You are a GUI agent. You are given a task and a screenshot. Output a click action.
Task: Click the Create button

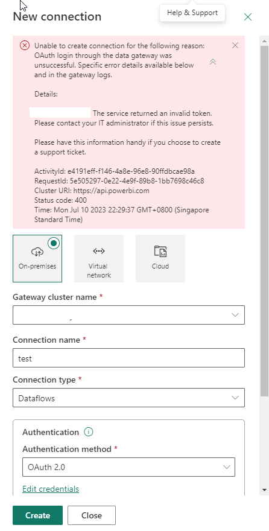37,515
